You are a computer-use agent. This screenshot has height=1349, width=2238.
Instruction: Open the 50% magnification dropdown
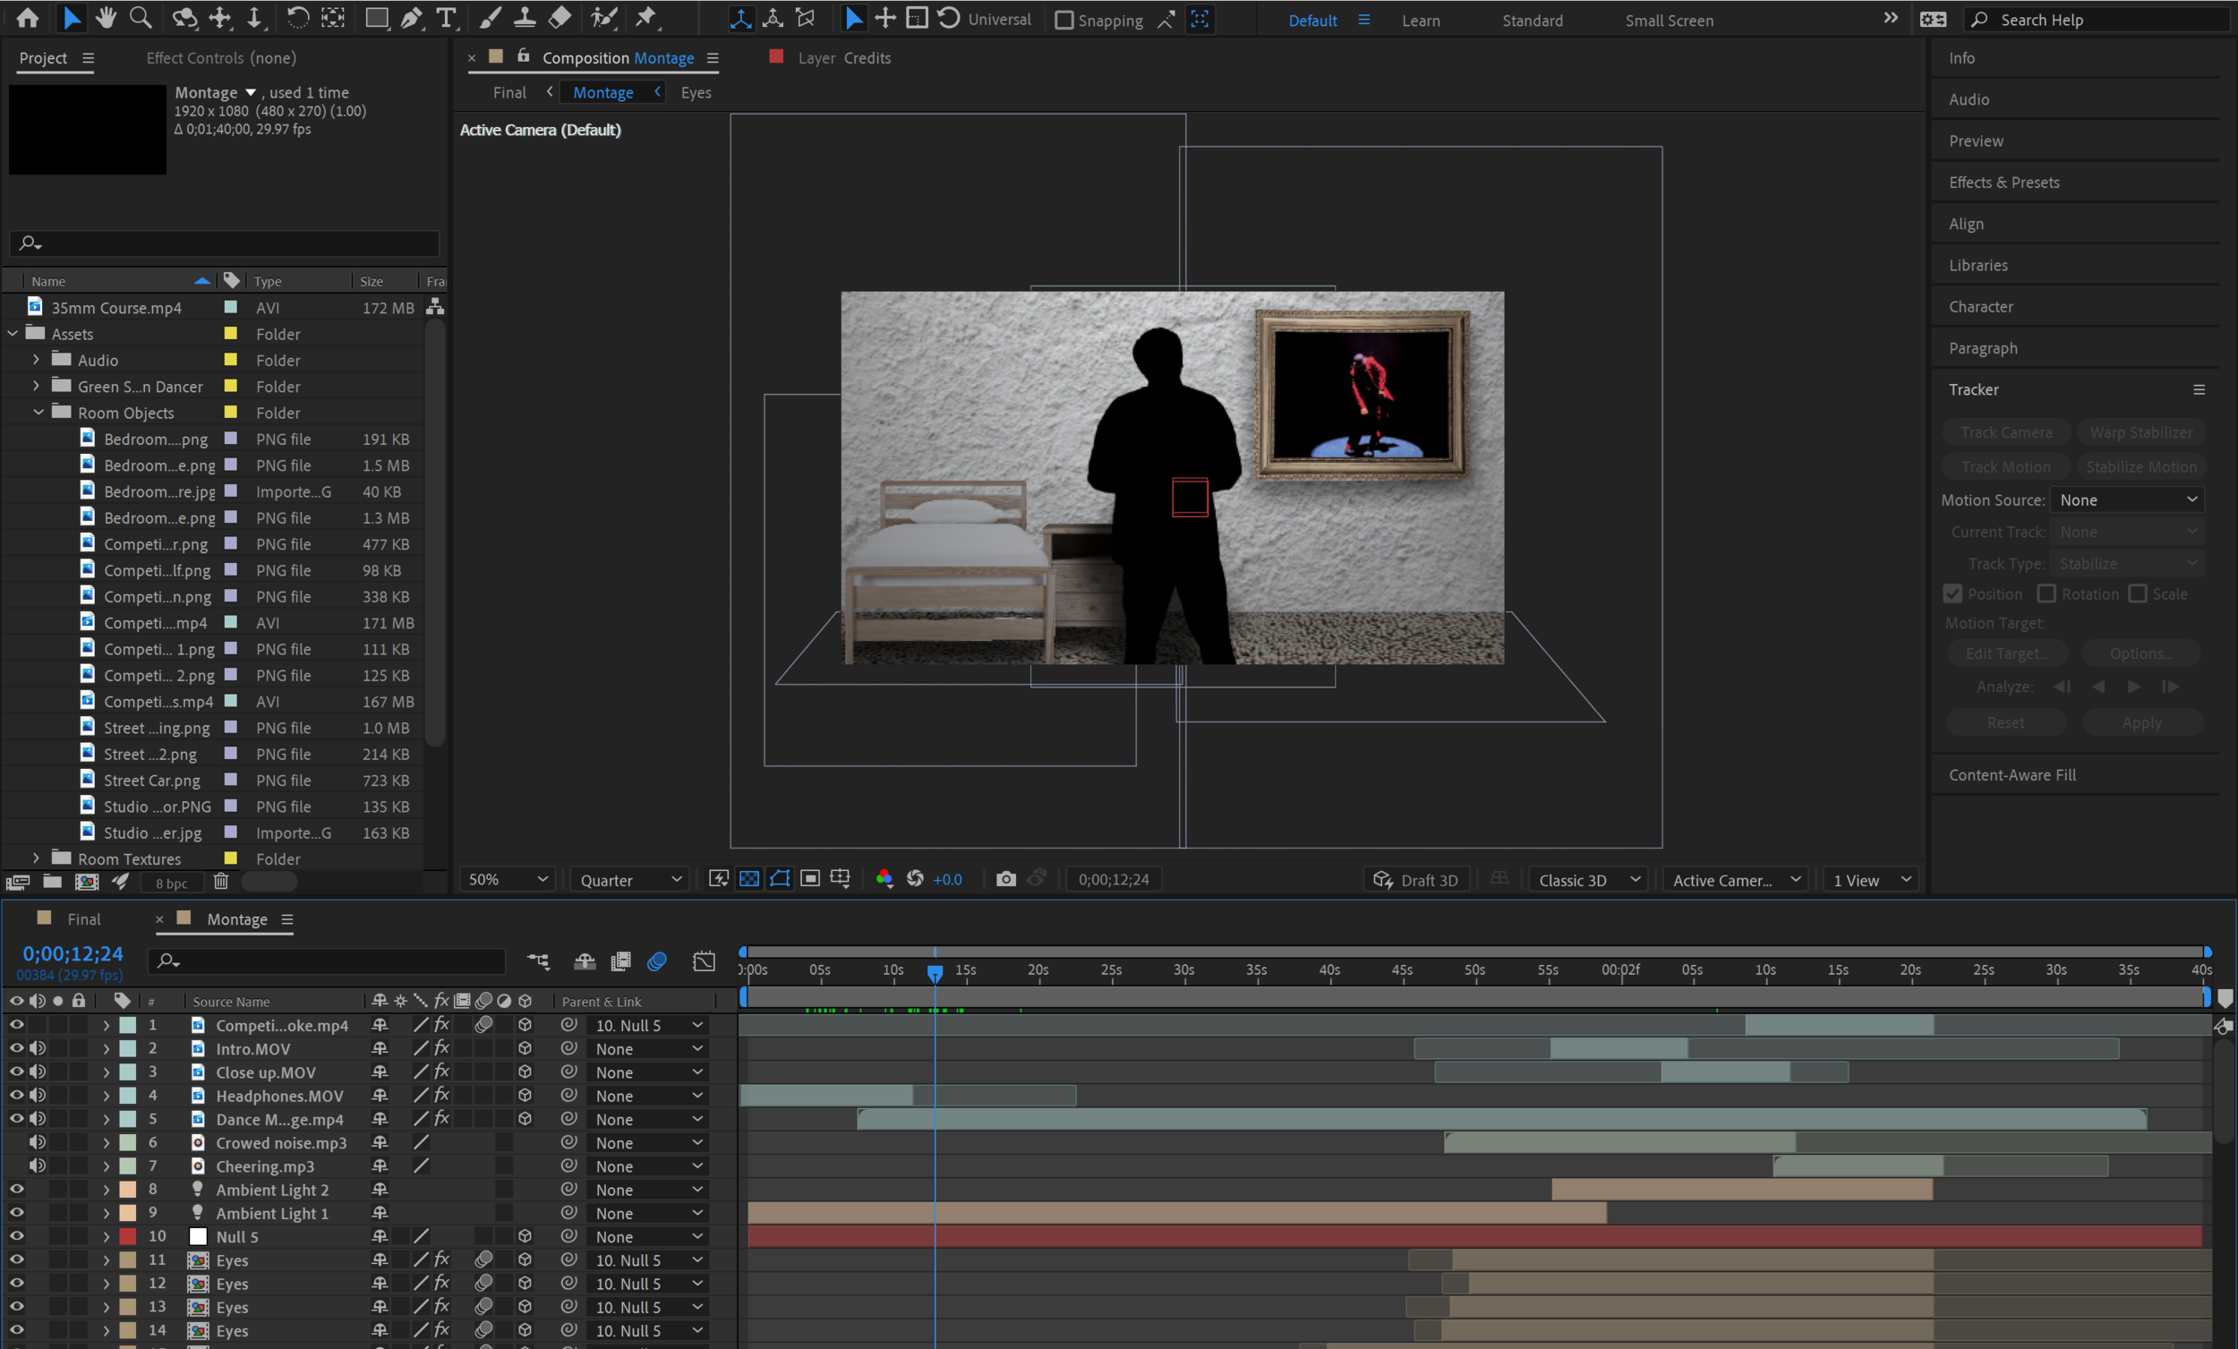tap(508, 879)
